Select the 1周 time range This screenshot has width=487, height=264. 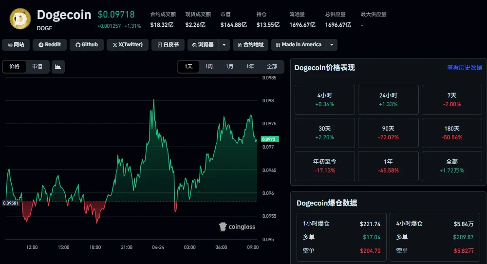(x=209, y=66)
